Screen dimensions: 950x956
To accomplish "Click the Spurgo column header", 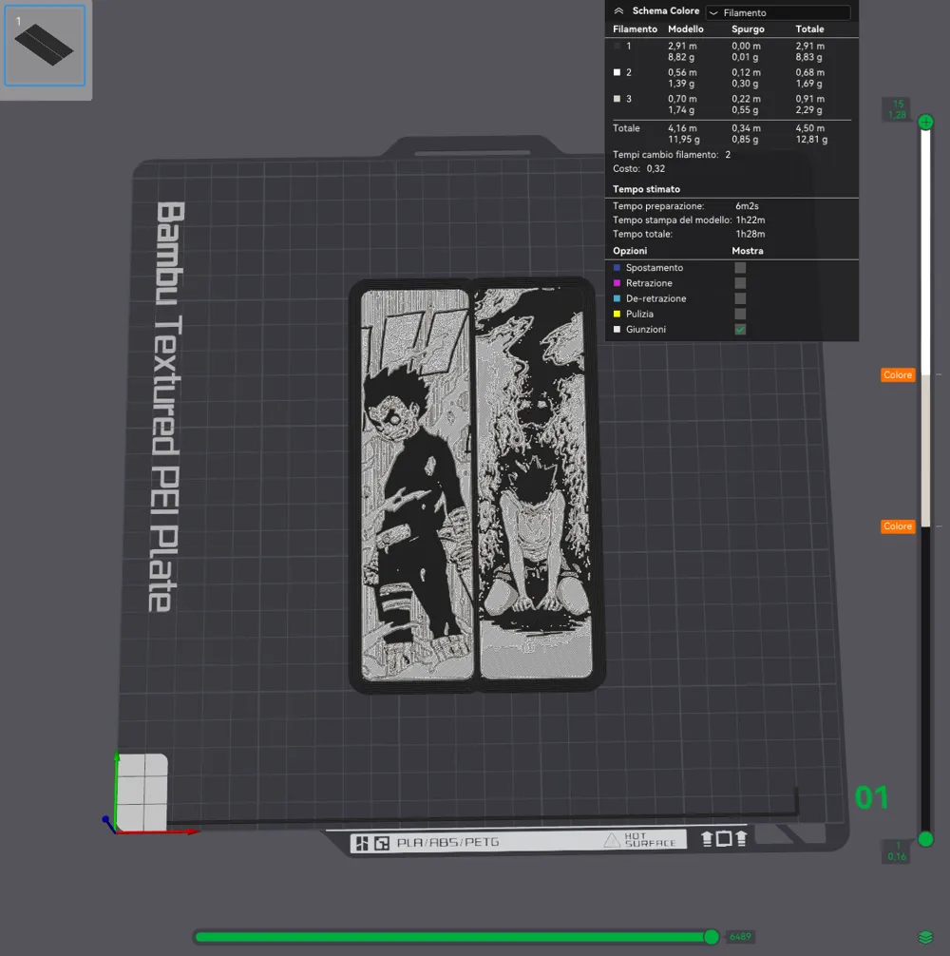I will pyautogui.click(x=748, y=29).
